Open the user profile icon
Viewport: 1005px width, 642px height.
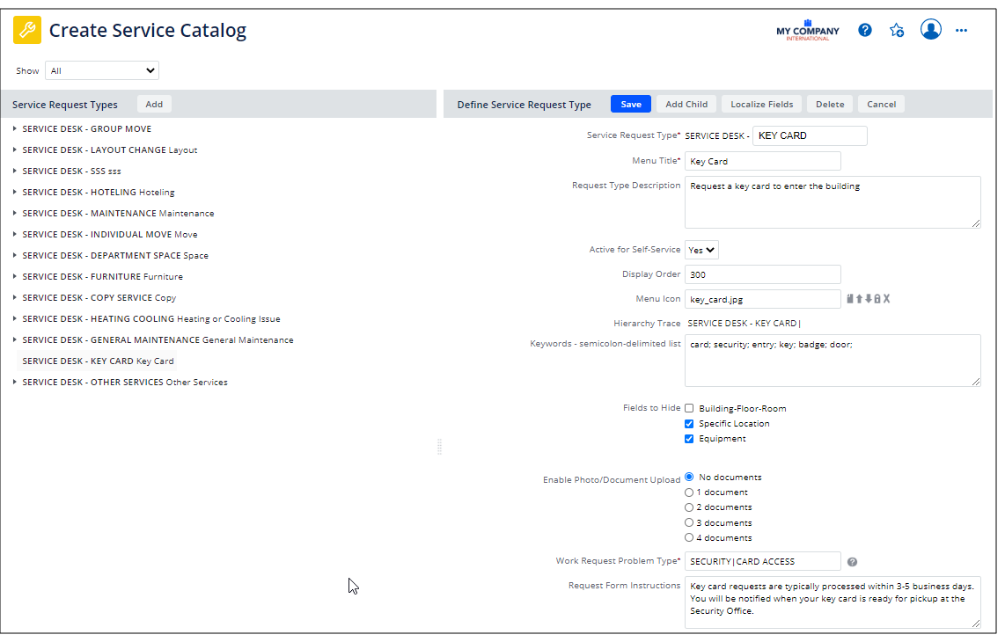point(930,29)
